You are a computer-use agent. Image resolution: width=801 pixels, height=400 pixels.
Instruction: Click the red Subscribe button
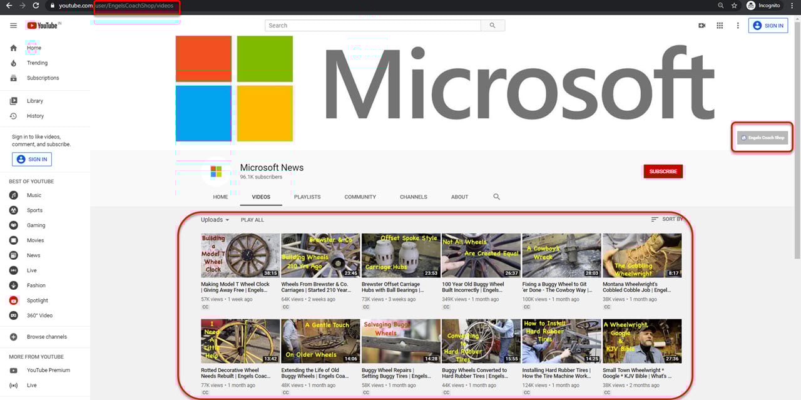click(x=663, y=172)
